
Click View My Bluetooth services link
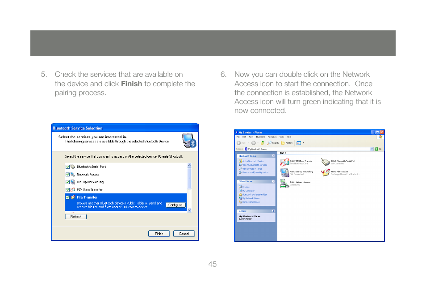[x=255, y=165]
